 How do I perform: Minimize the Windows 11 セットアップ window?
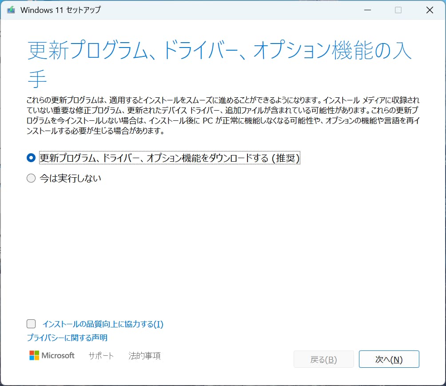click(367, 10)
